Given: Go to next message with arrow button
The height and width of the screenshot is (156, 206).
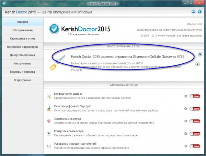Looking at the screenshot, I should coord(197,64).
